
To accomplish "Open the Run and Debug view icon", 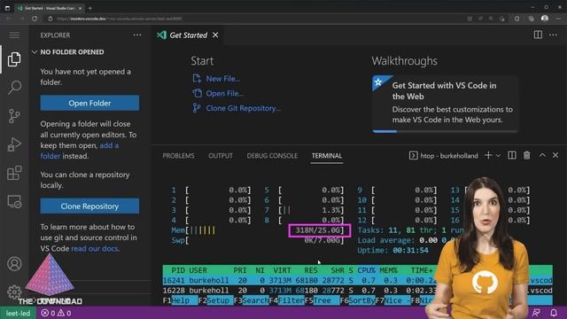I will tap(14, 144).
